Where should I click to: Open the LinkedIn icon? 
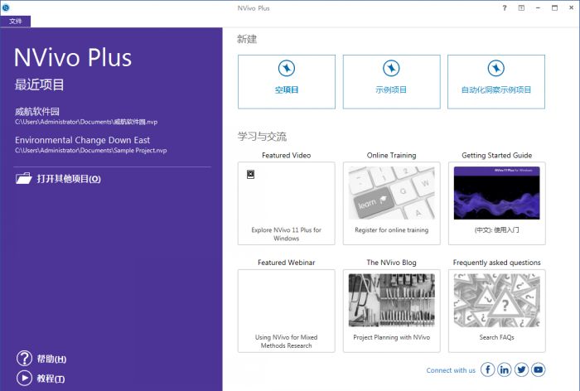(504, 369)
